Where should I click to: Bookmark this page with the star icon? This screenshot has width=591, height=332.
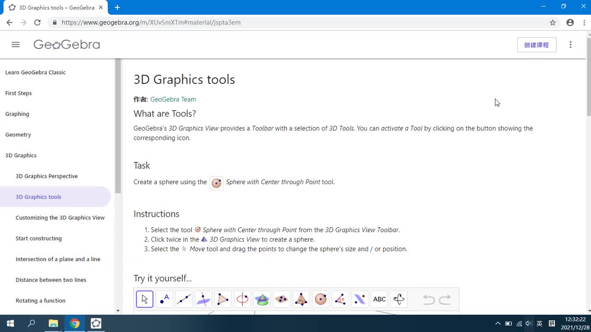[553, 22]
